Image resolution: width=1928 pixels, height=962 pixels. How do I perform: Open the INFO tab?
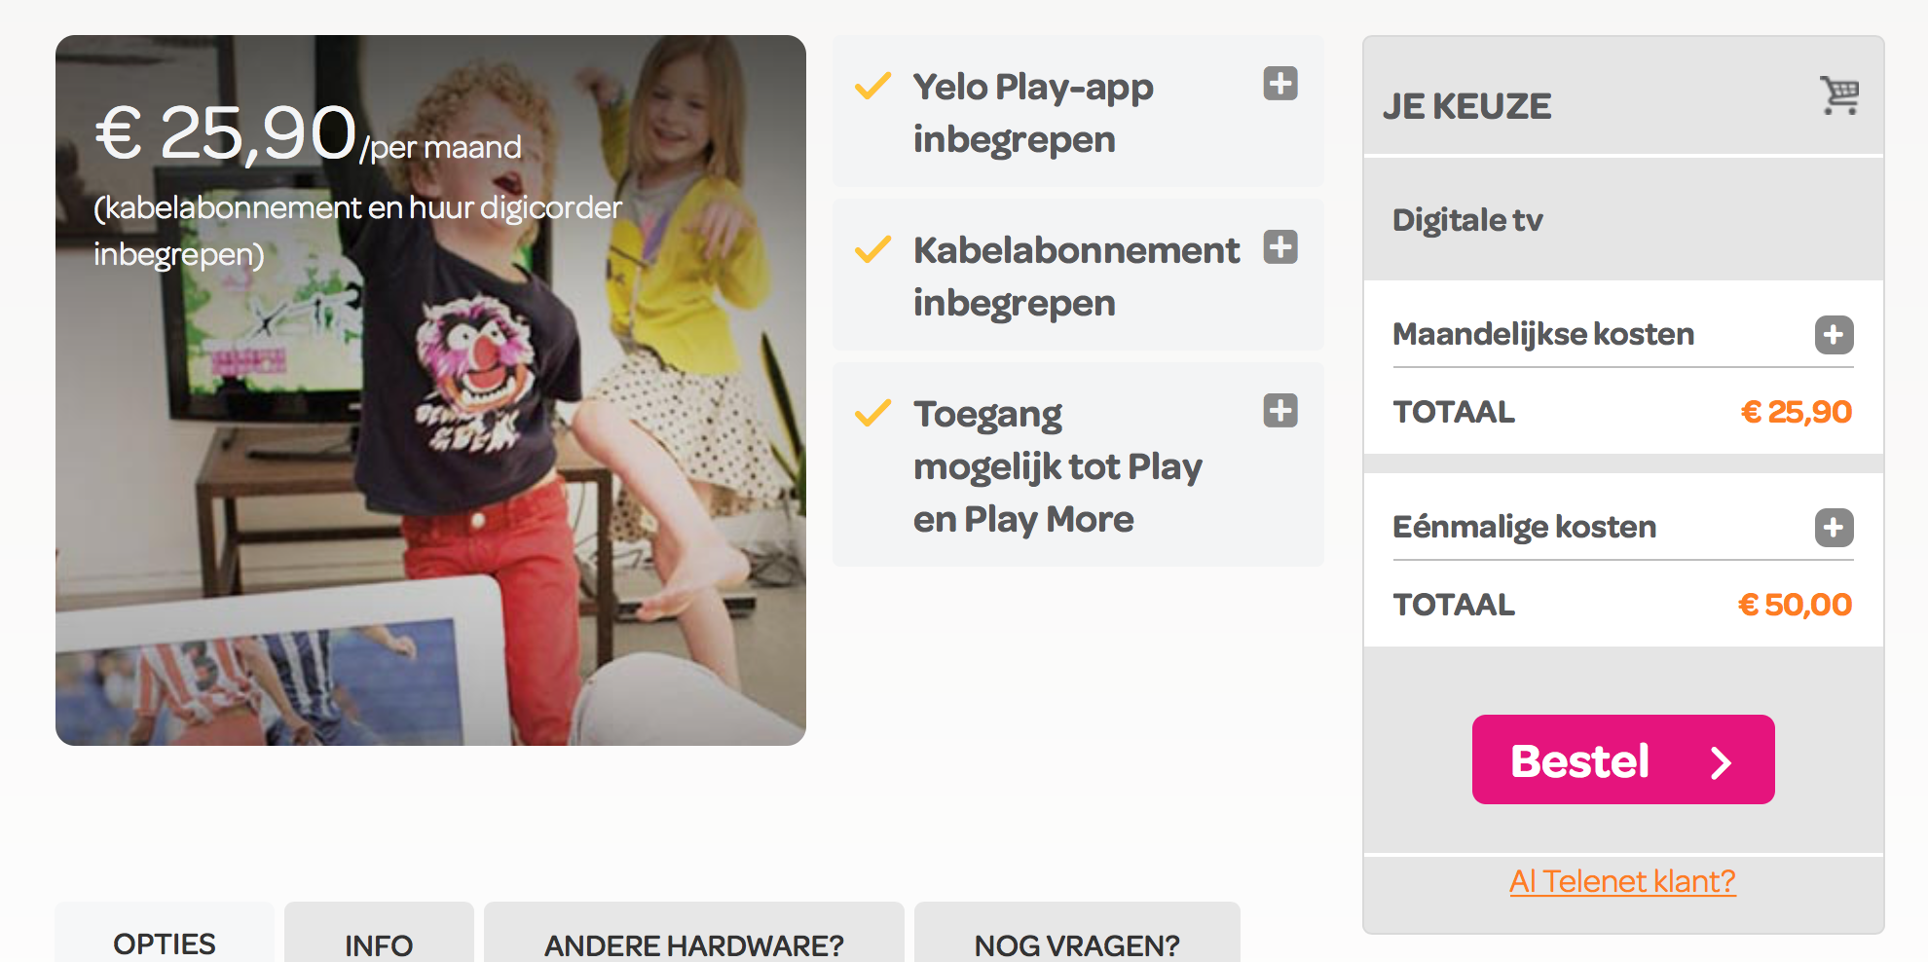pyautogui.click(x=379, y=944)
